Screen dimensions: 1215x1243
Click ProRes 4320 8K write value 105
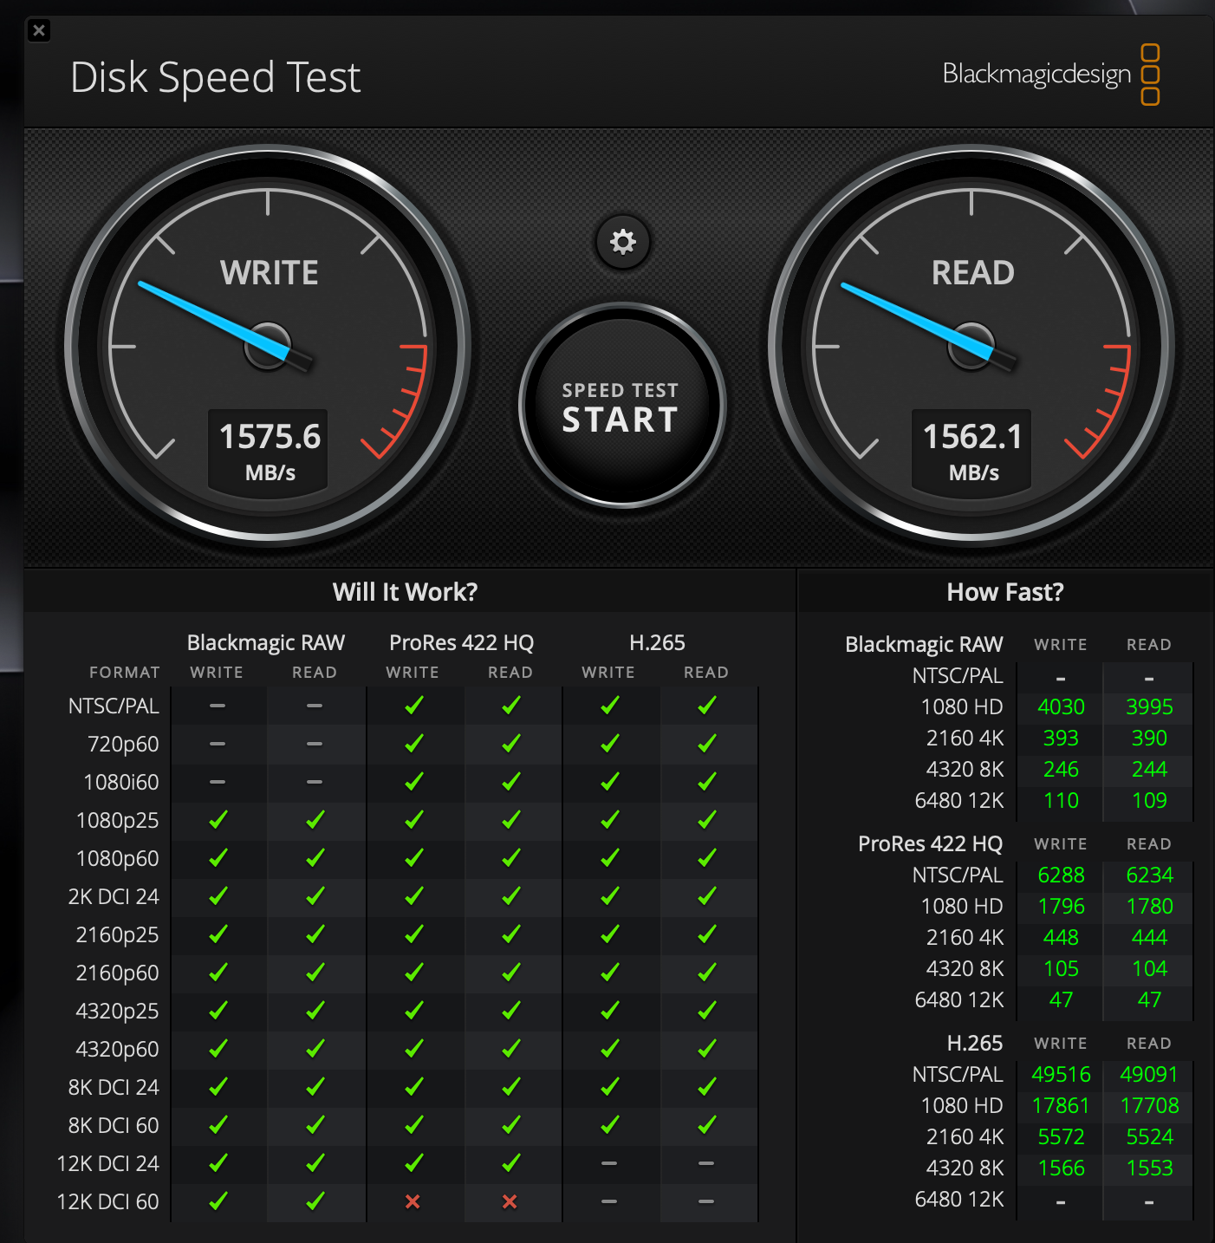1061,968
